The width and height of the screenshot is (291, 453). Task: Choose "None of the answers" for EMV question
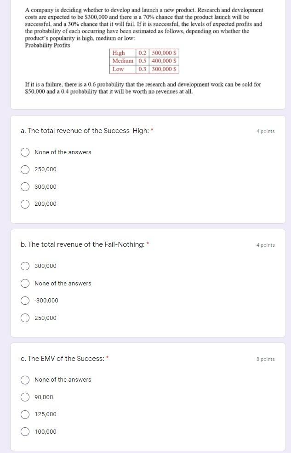tap(25, 379)
